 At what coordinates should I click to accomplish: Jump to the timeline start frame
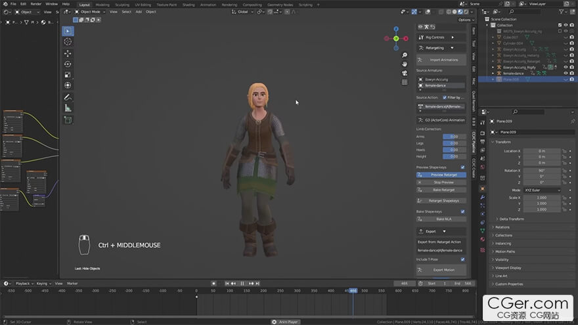(227, 284)
